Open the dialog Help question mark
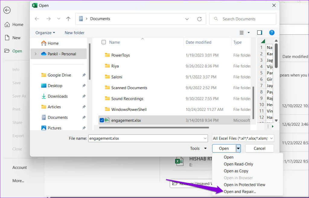 [x=272, y=33]
